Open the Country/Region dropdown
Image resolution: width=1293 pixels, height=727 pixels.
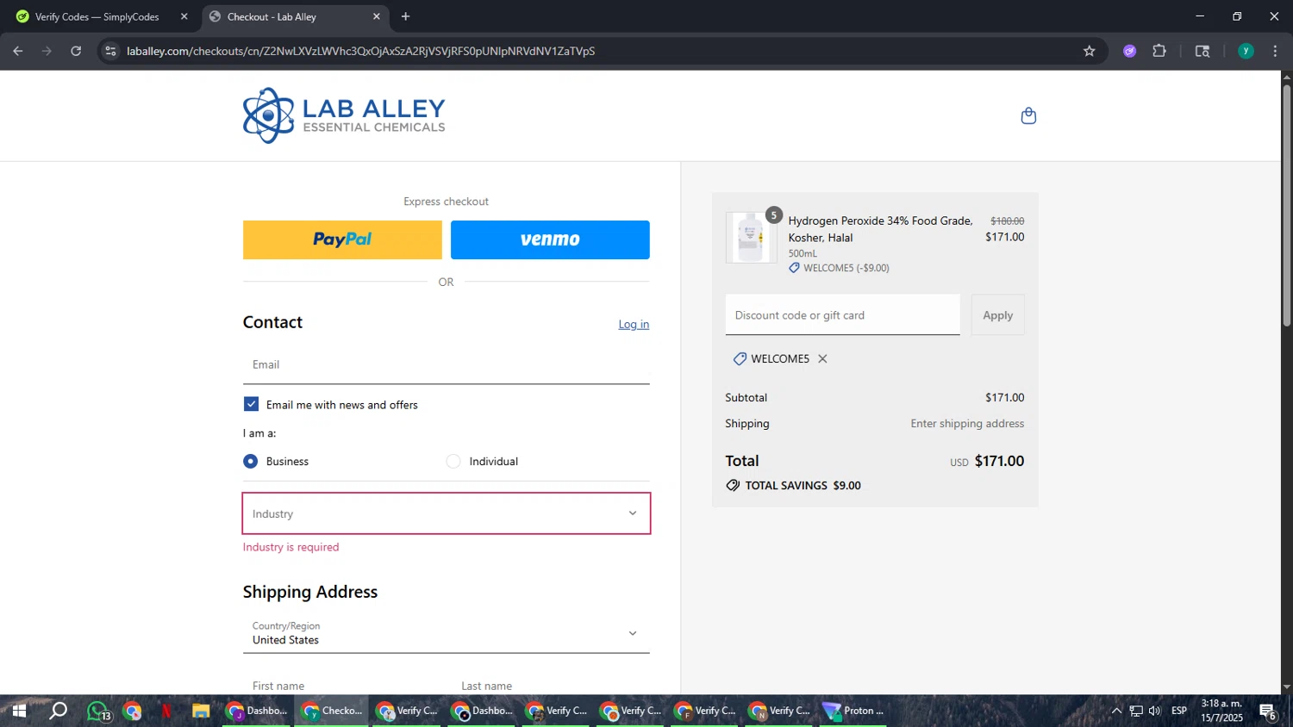pos(447,633)
